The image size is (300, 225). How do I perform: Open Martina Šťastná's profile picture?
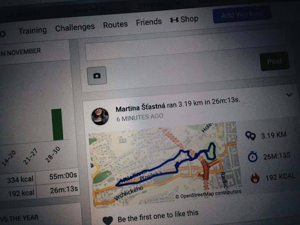[100, 116]
